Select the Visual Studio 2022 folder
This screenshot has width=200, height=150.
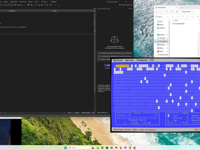click(x=178, y=24)
